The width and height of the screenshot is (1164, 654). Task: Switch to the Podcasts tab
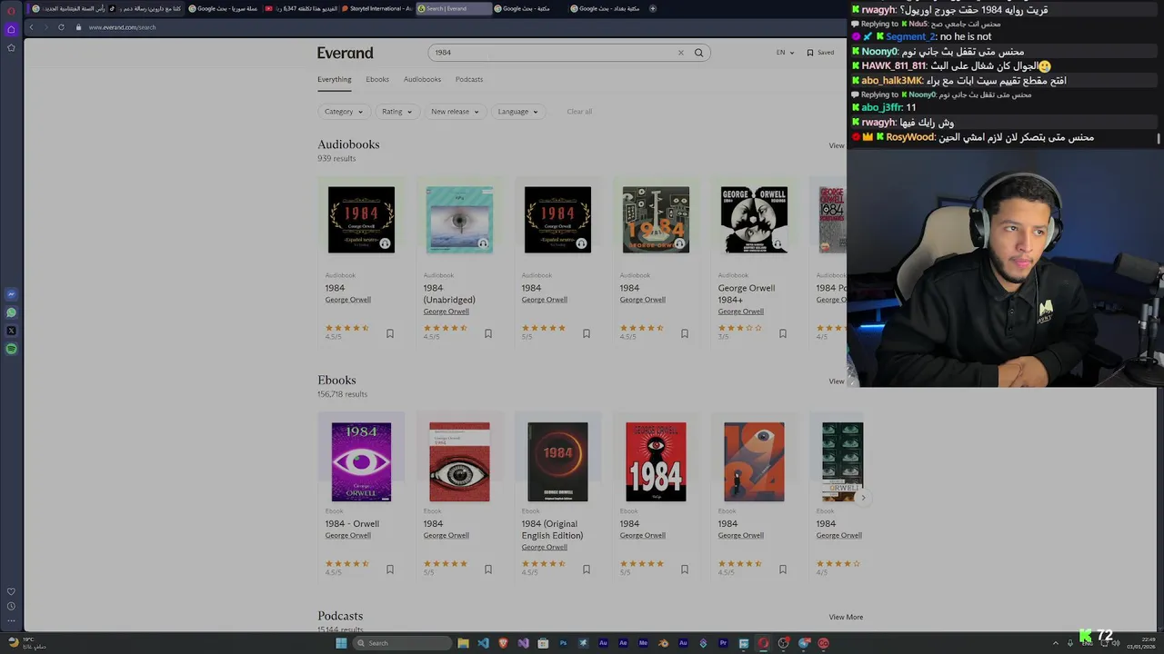(469, 79)
